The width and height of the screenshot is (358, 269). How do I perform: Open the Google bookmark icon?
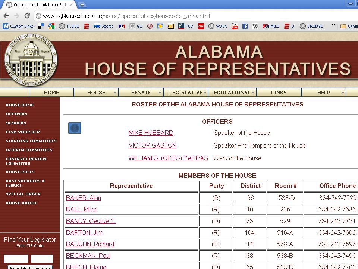tap(51, 26)
